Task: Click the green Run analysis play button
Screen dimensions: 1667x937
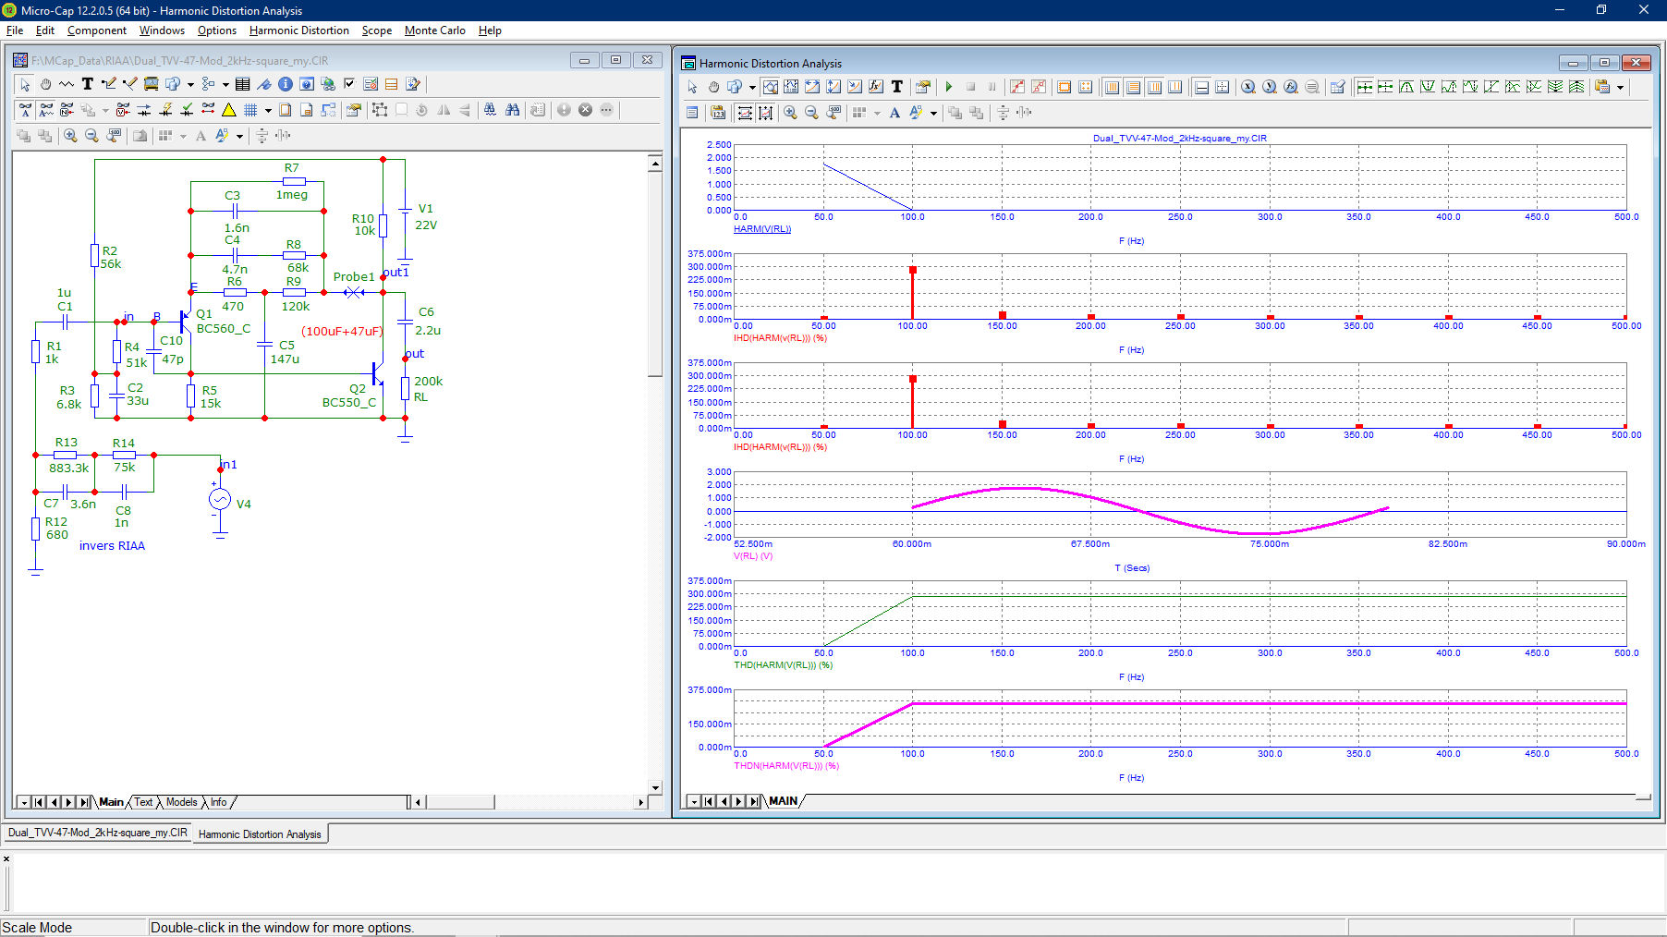Action: 949,87
